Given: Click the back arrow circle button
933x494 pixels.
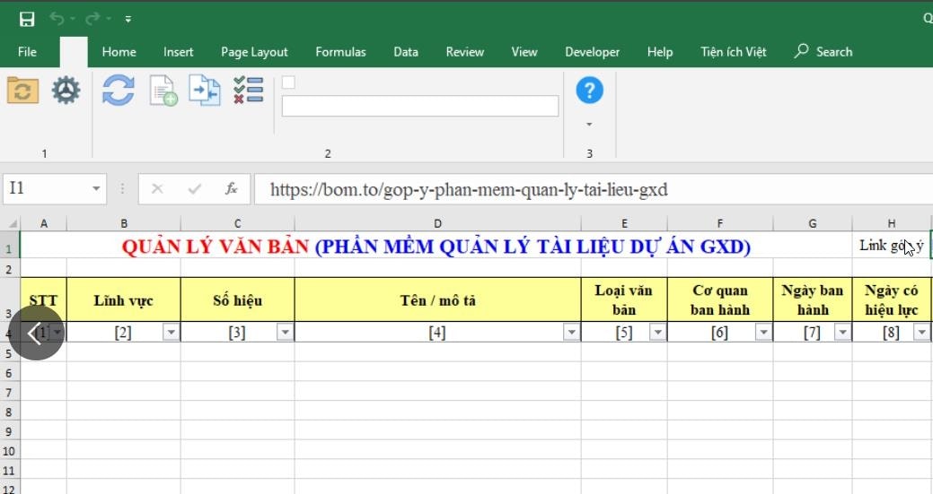Looking at the screenshot, I should coord(35,334).
